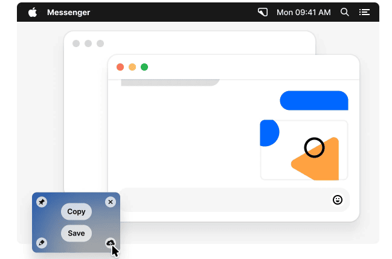Screen dimensions: 392x259
Task: Click the gray received message bubble
Action: pyautogui.click(x=170, y=83)
